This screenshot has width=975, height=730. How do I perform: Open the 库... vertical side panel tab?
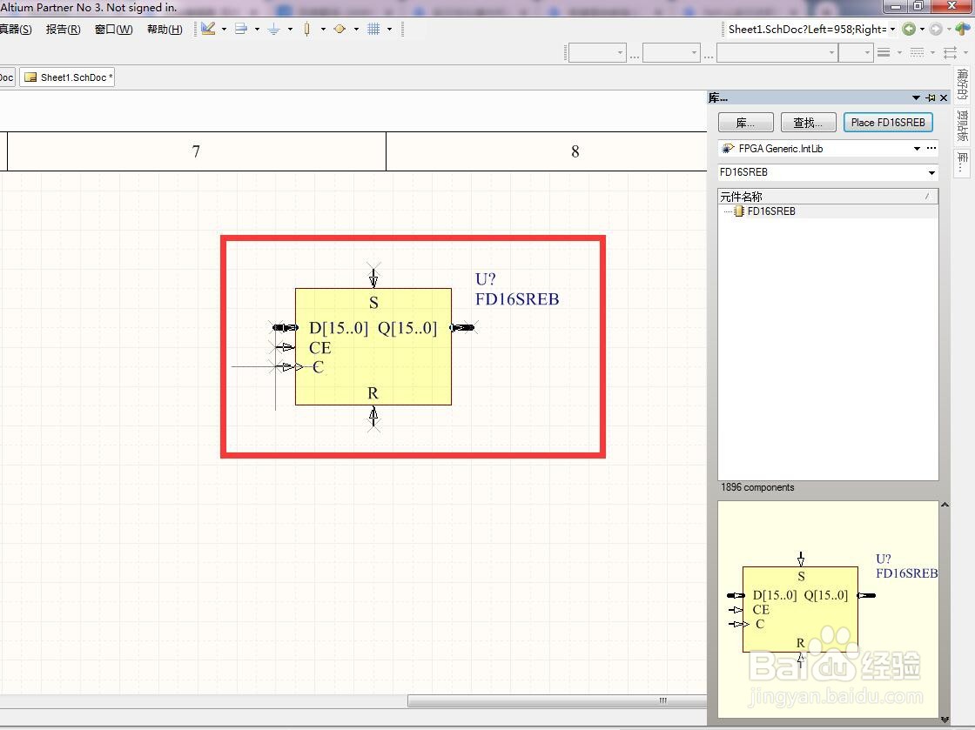(x=962, y=162)
